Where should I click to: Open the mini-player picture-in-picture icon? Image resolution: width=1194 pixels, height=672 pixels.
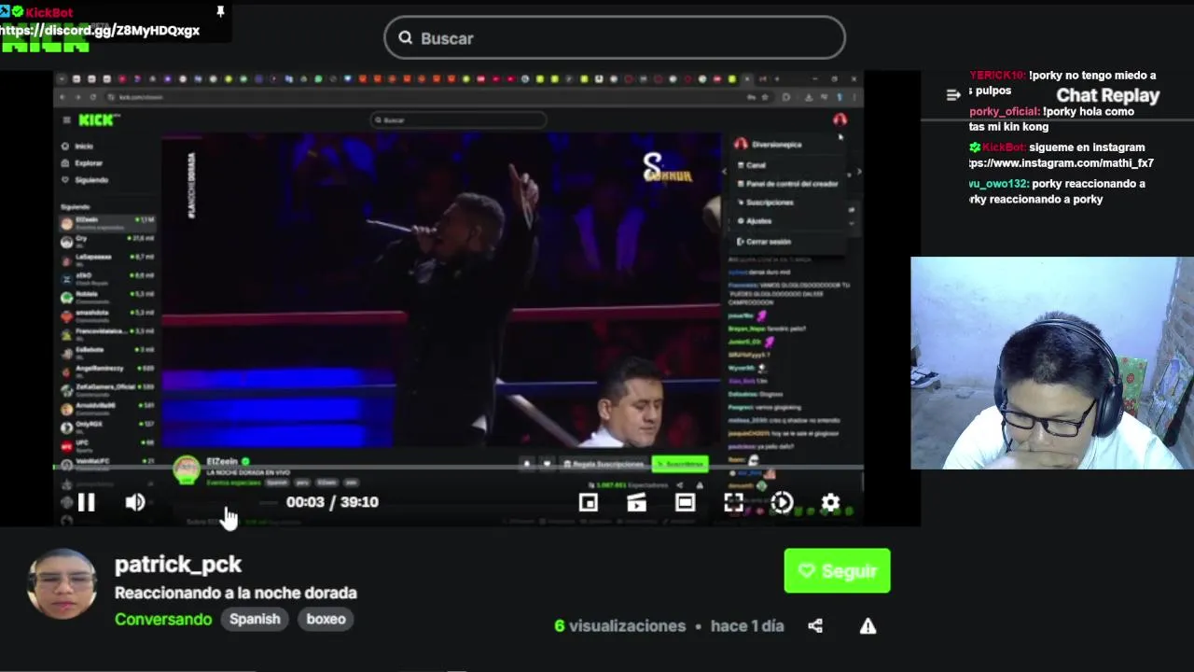pos(589,503)
